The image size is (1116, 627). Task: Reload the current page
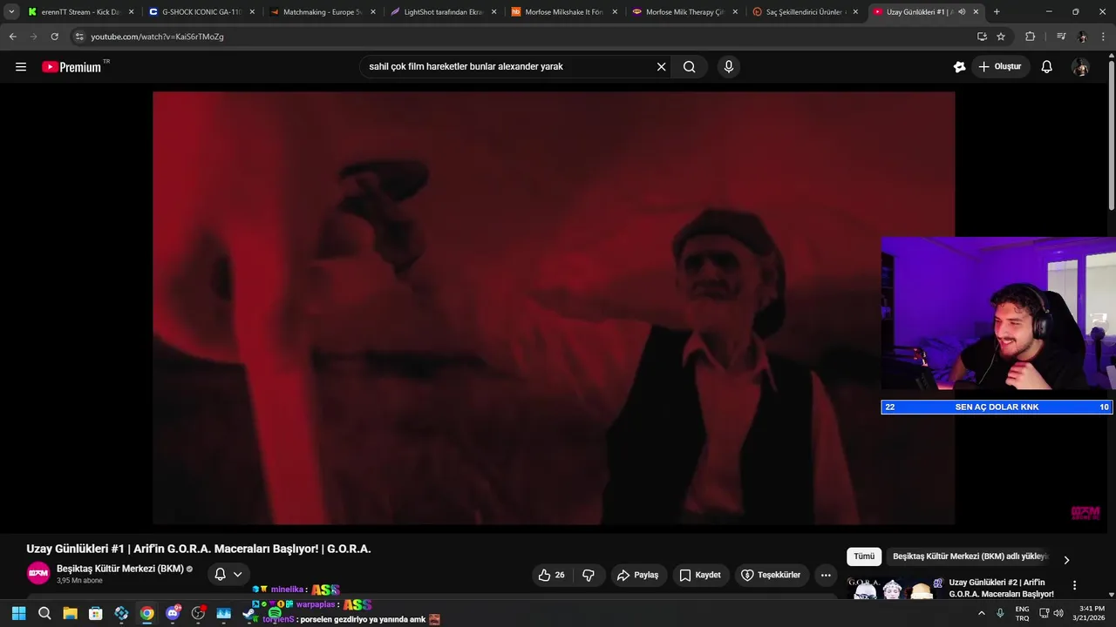pyautogui.click(x=54, y=37)
